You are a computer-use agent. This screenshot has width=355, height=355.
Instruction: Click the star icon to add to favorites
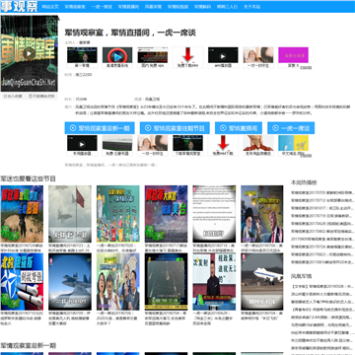5,97
